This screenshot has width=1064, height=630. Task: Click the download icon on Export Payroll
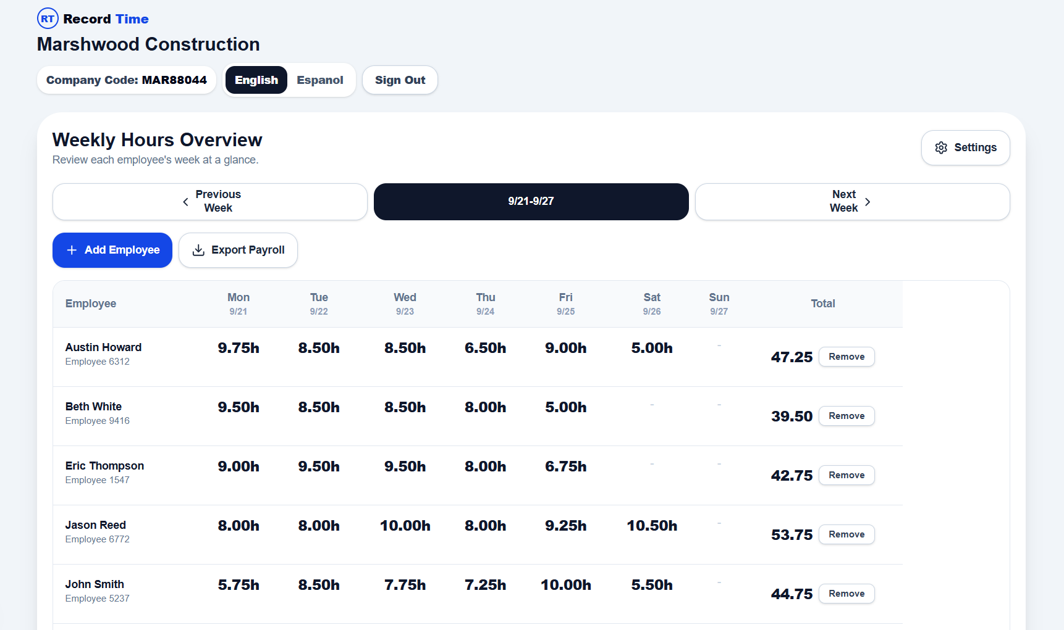point(198,250)
